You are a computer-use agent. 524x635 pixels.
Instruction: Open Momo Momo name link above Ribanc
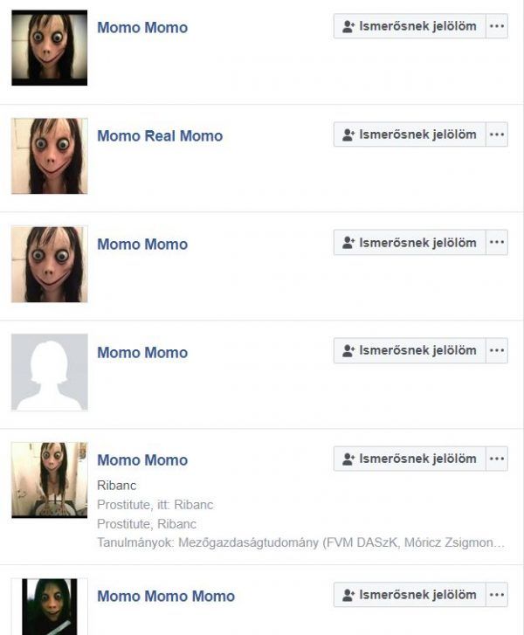142,460
